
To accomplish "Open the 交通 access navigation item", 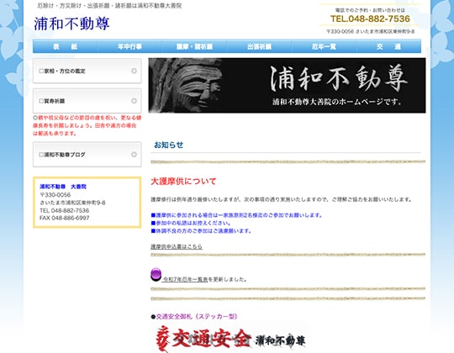I will [388, 46].
